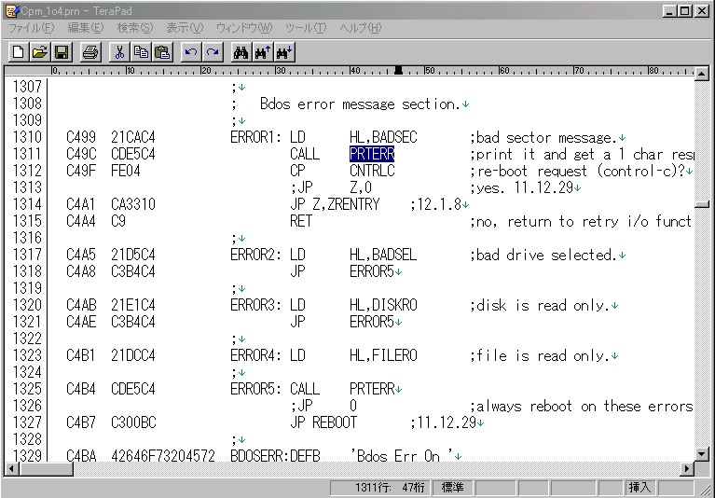
Task: Click ERROR5 jump target on line 1318
Action: 372,271
